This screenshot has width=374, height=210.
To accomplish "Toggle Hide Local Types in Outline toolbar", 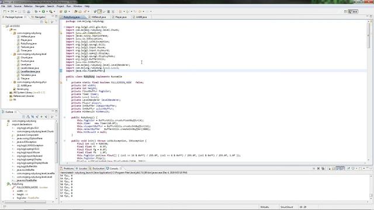I will (x=46, y=117).
